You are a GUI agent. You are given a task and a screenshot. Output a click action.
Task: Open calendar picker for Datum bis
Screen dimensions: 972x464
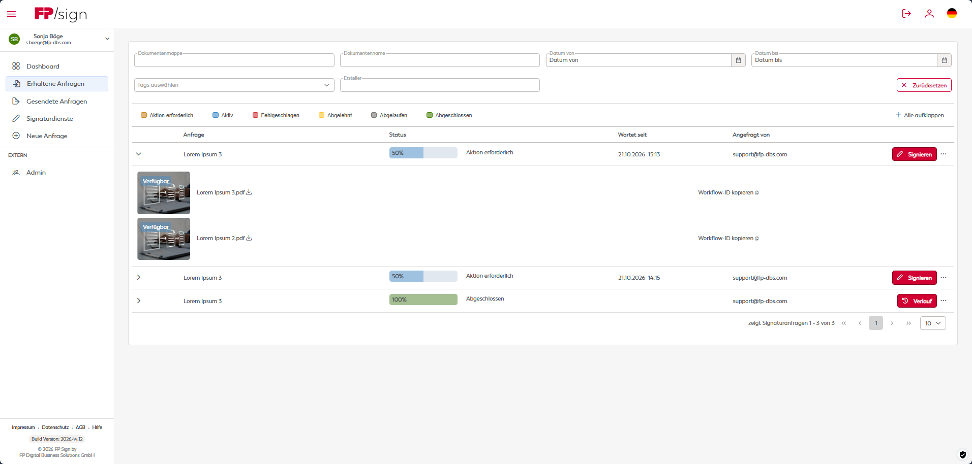click(x=944, y=60)
